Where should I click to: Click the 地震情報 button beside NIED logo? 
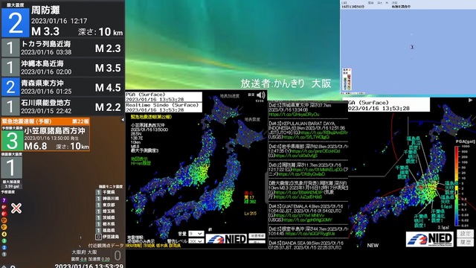257,236
